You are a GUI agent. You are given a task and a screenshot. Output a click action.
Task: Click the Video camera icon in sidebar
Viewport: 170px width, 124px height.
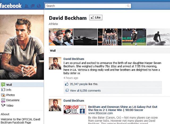pyautogui.click(x=3, y=105)
